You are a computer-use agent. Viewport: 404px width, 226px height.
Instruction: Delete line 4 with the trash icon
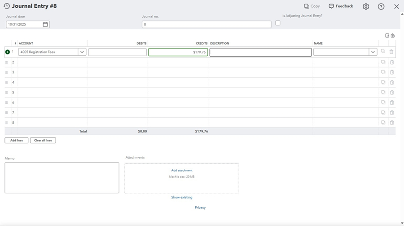click(391, 82)
